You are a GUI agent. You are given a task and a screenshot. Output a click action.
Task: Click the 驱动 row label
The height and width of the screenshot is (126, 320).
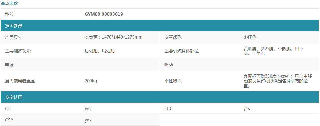169,65
